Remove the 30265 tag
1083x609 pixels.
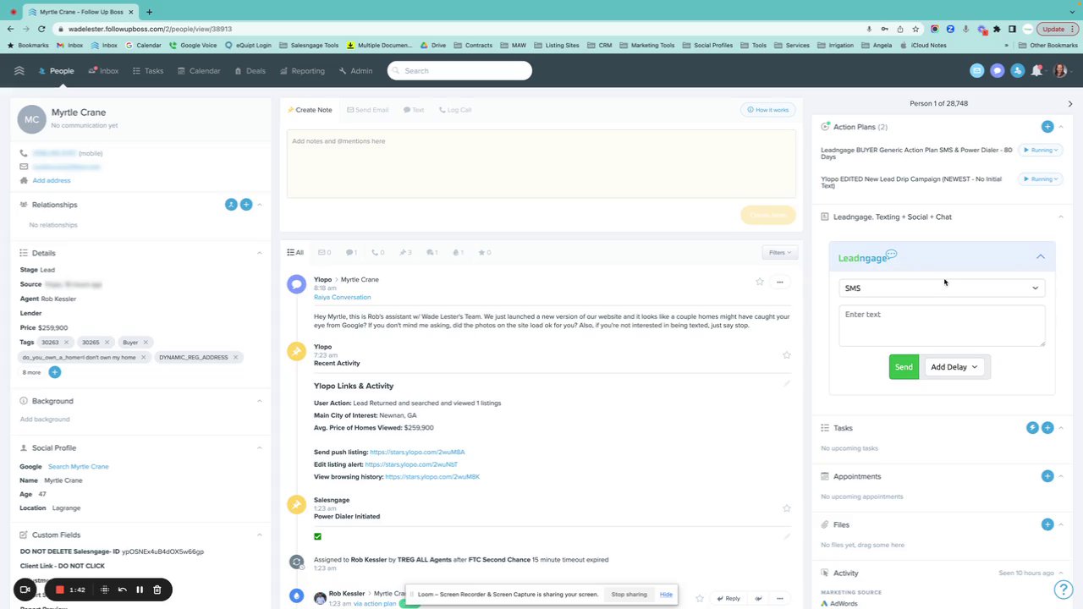(107, 343)
